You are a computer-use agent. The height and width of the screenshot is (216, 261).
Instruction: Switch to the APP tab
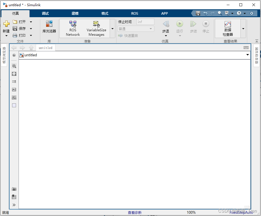point(165,13)
